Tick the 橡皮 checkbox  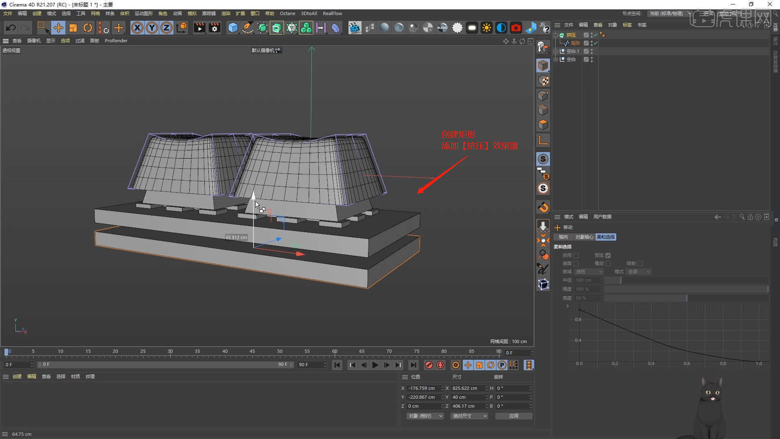(x=608, y=263)
